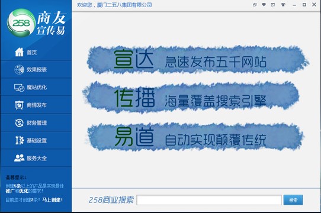Viewport: 321px width, 213px height.
Task: Open the 财务管理 dollar icon
Action: (19, 122)
